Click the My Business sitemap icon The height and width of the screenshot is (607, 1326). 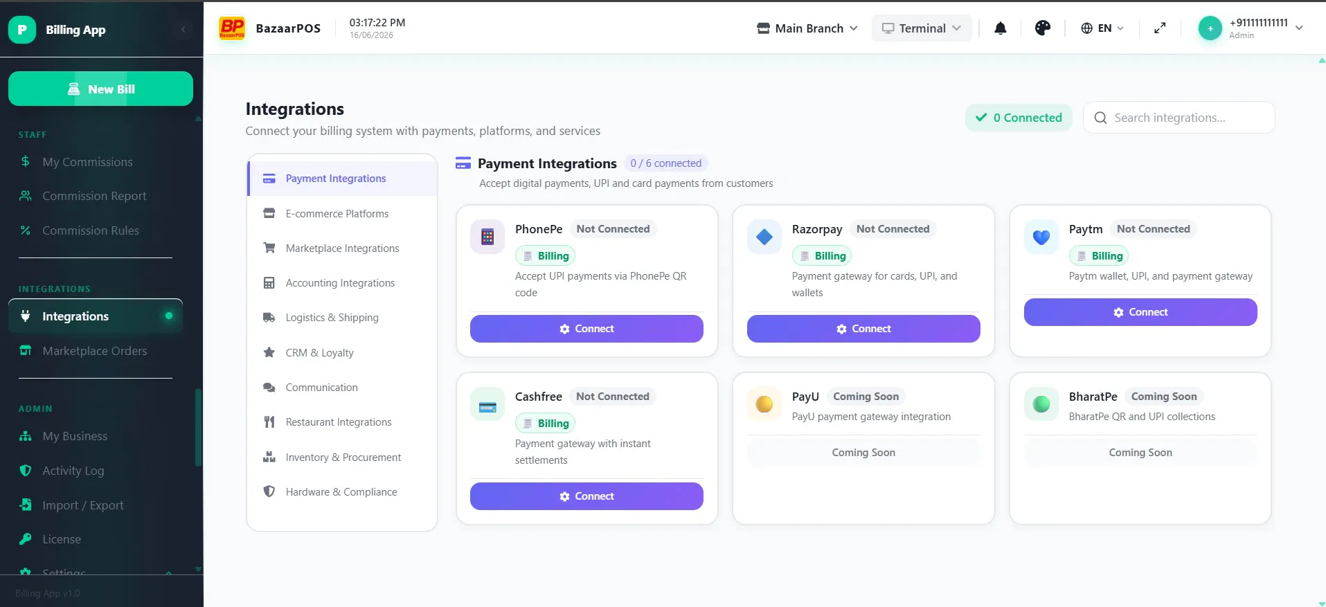click(x=26, y=436)
